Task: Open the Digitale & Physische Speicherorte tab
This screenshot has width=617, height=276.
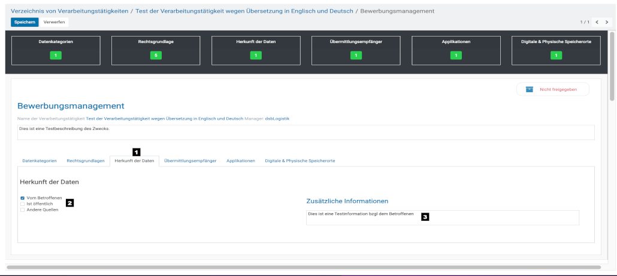Action: 300,161
